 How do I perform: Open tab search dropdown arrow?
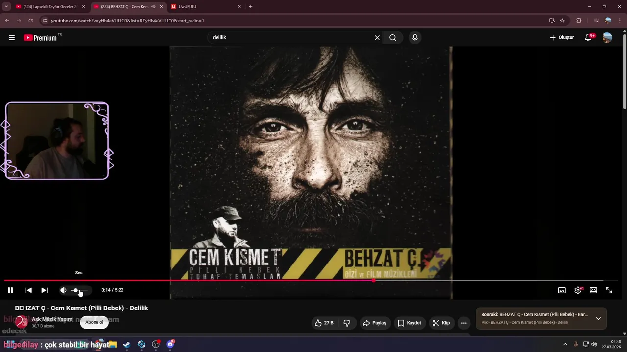(6, 7)
